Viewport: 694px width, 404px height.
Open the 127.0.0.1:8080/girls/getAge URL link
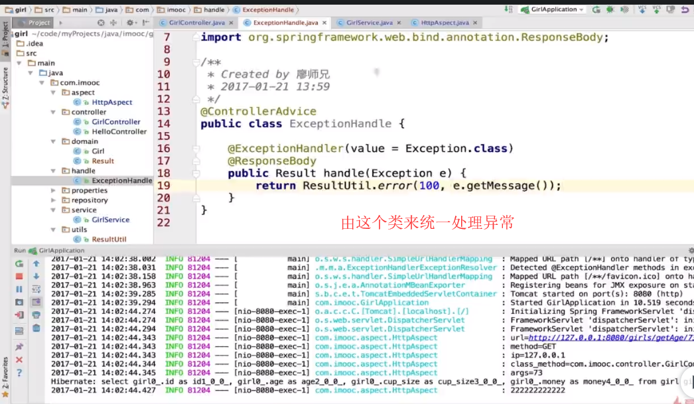[611, 338]
